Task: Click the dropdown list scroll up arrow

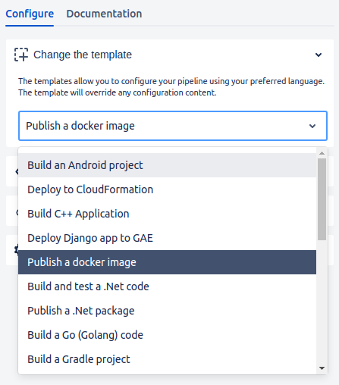Action: tap(322, 153)
